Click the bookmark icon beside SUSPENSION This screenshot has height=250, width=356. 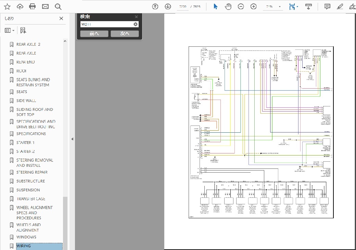(12, 190)
